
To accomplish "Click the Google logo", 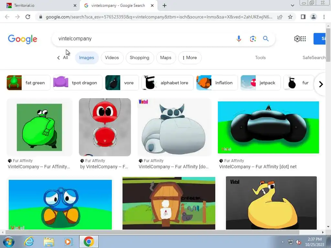I will [23, 39].
